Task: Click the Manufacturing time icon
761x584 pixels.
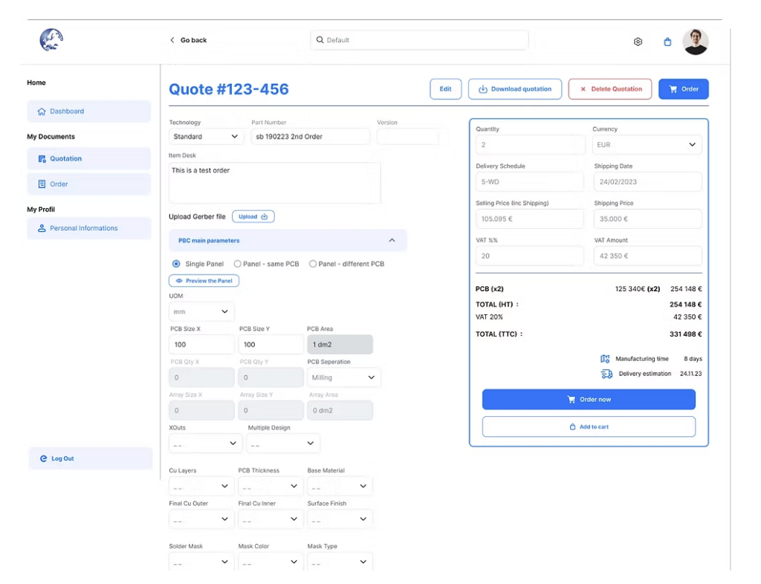Action: (605, 359)
